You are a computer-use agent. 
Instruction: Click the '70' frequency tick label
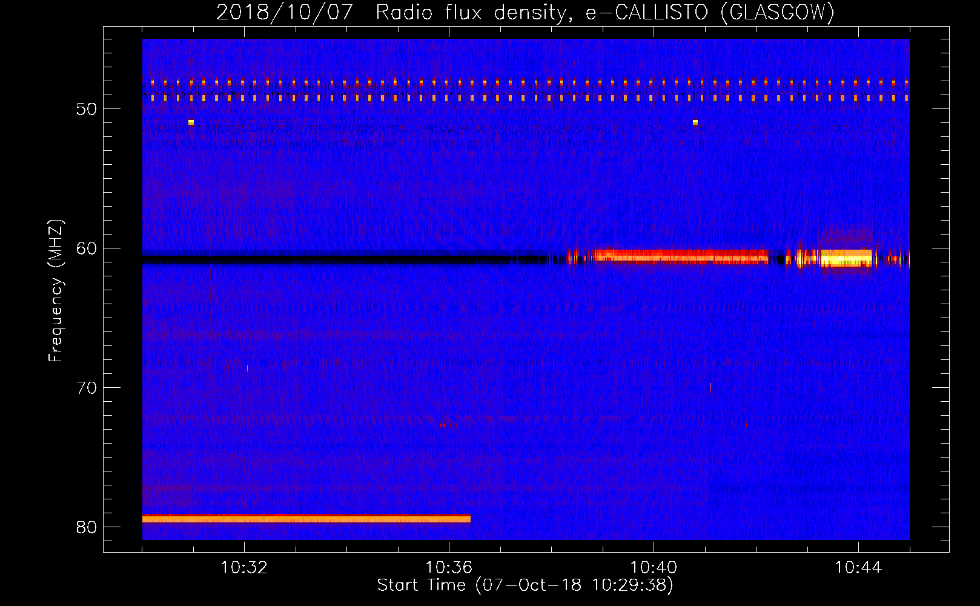click(87, 388)
